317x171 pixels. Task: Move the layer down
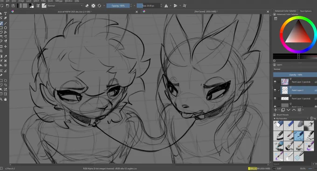pyautogui.click(x=289, y=110)
